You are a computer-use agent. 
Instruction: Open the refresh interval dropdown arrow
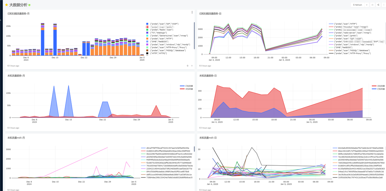[x=367, y=5]
